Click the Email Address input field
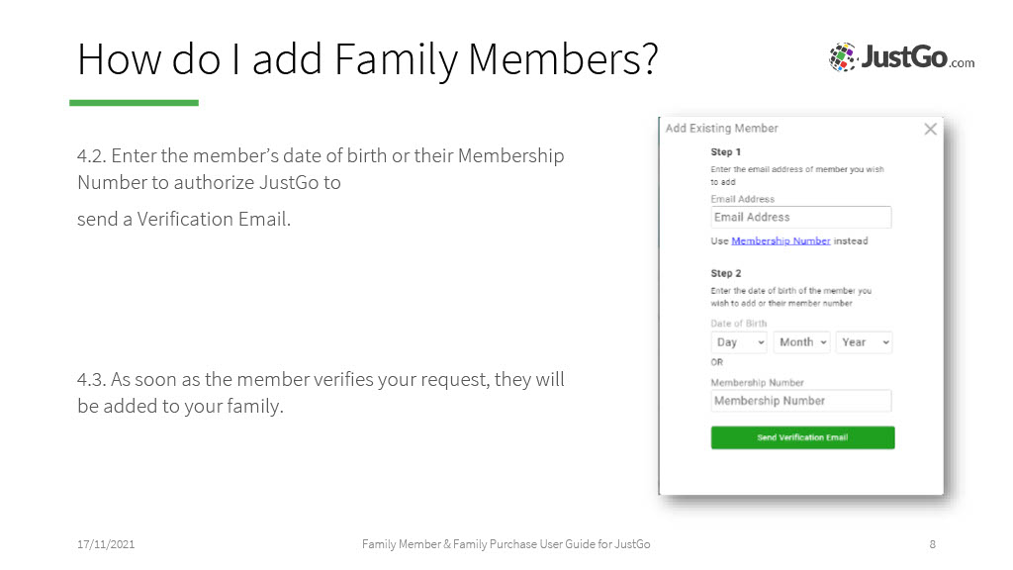1013x570 pixels. [801, 217]
